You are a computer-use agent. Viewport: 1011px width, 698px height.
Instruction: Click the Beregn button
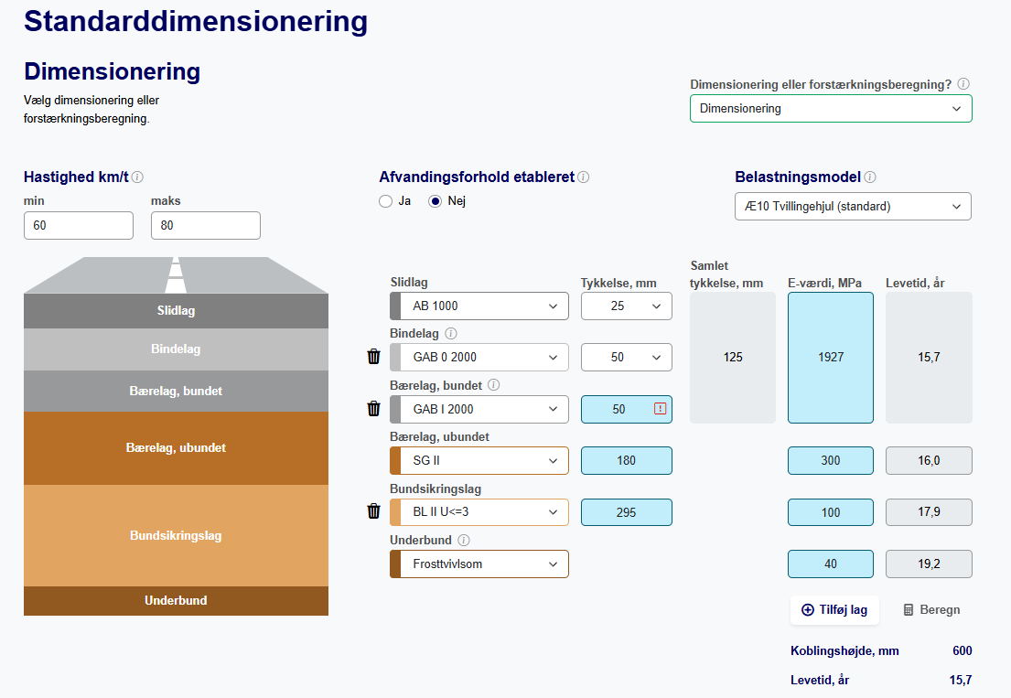931,609
